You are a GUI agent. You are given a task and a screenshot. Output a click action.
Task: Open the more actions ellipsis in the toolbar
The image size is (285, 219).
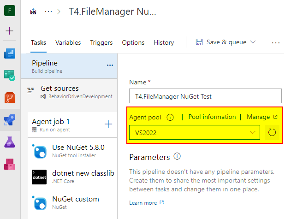tap(276, 43)
